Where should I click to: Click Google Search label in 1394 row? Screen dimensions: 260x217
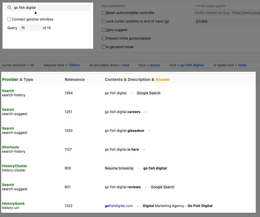(x=148, y=93)
